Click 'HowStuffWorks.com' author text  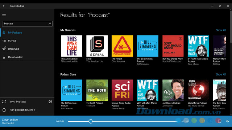(171, 61)
